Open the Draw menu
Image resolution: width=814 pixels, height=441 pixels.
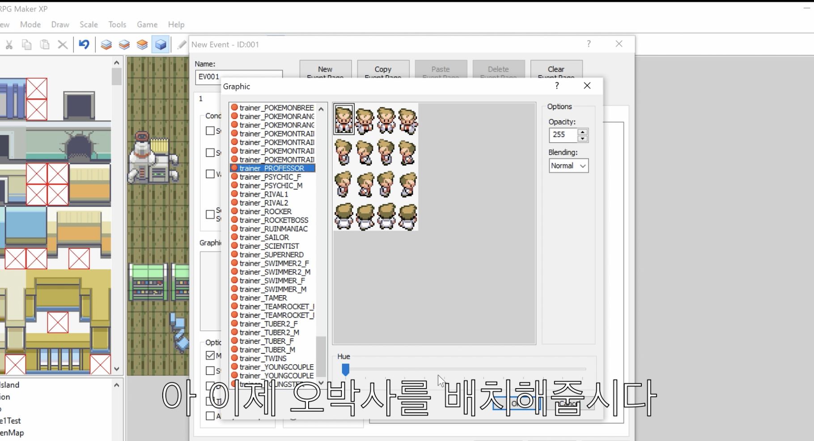[60, 25]
